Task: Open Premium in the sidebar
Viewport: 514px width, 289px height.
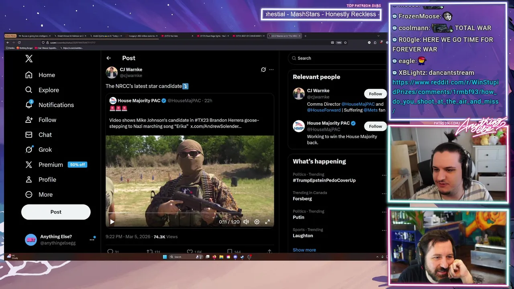Action: tap(56, 165)
